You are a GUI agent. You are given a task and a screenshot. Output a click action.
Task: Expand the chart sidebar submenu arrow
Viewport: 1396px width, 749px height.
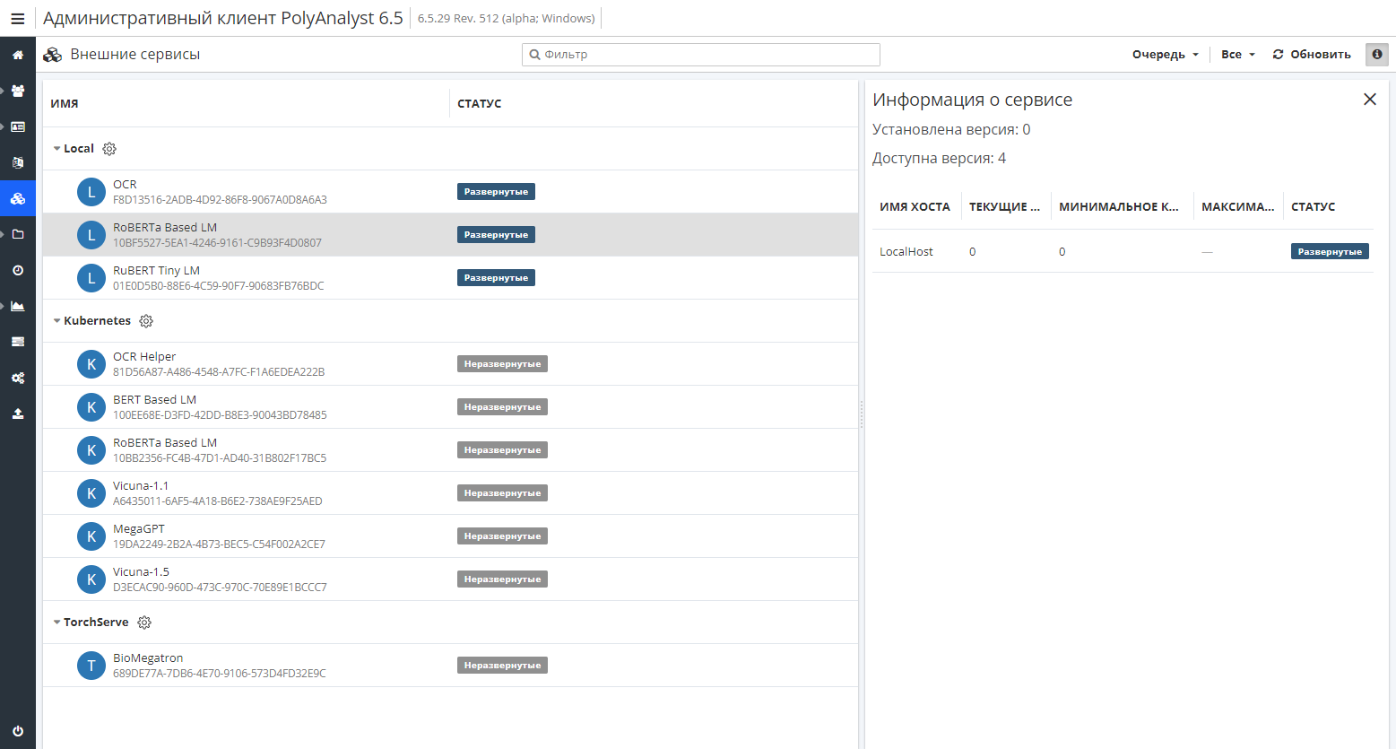3,306
